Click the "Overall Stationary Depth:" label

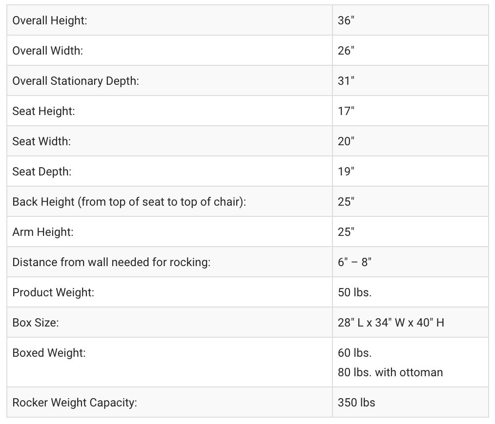pos(76,81)
